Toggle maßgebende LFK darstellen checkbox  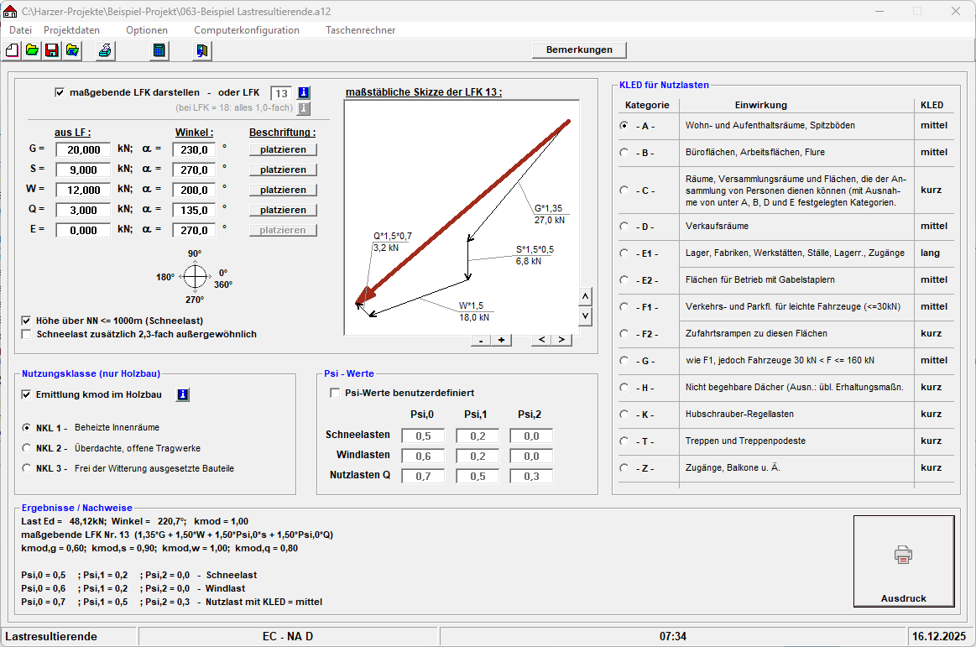59,92
